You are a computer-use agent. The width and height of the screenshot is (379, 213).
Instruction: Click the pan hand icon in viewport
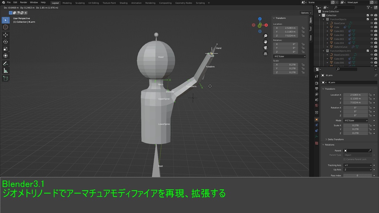(x=265, y=42)
